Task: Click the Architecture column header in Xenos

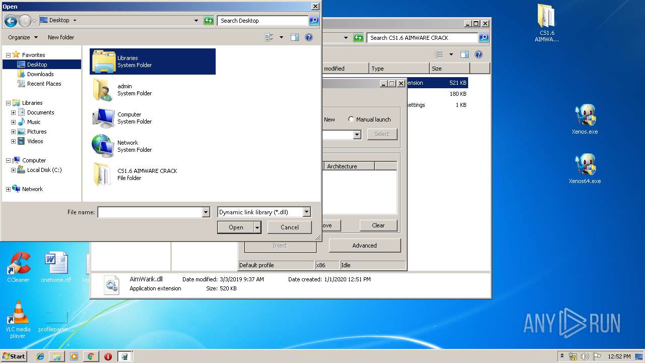Action: [349, 166]
